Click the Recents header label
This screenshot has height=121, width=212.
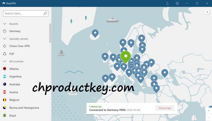coord(14,24)
